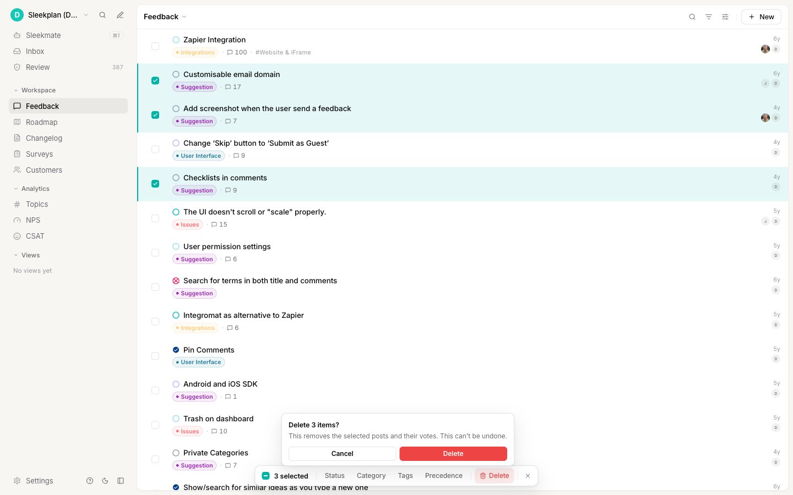Click status circle of Android and iOS SDK
Image resolution: width=793 pixels, height=495 pixels.
[176, 384]
